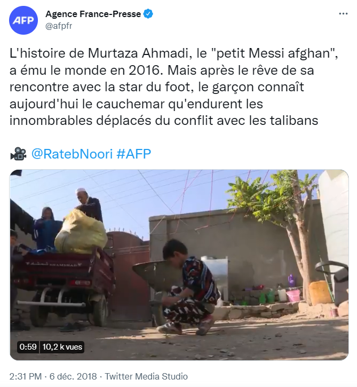Open the @RatebNoori mention

pos(72,154)
